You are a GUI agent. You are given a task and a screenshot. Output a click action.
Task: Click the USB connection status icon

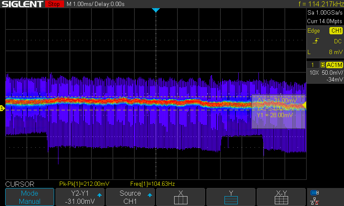click(315, 192)
